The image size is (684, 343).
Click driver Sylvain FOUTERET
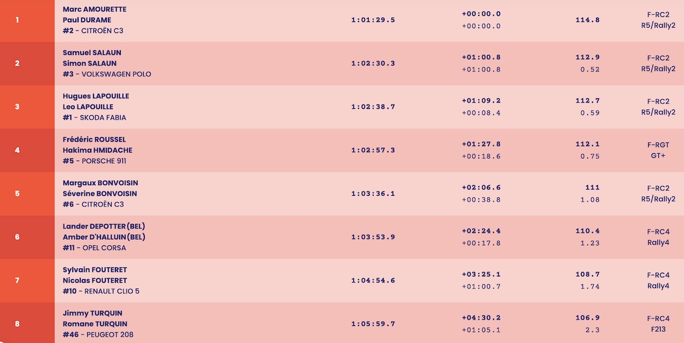point(95,270)
